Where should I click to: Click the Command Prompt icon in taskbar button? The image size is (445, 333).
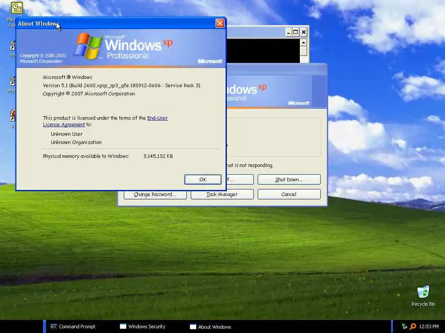53,326
